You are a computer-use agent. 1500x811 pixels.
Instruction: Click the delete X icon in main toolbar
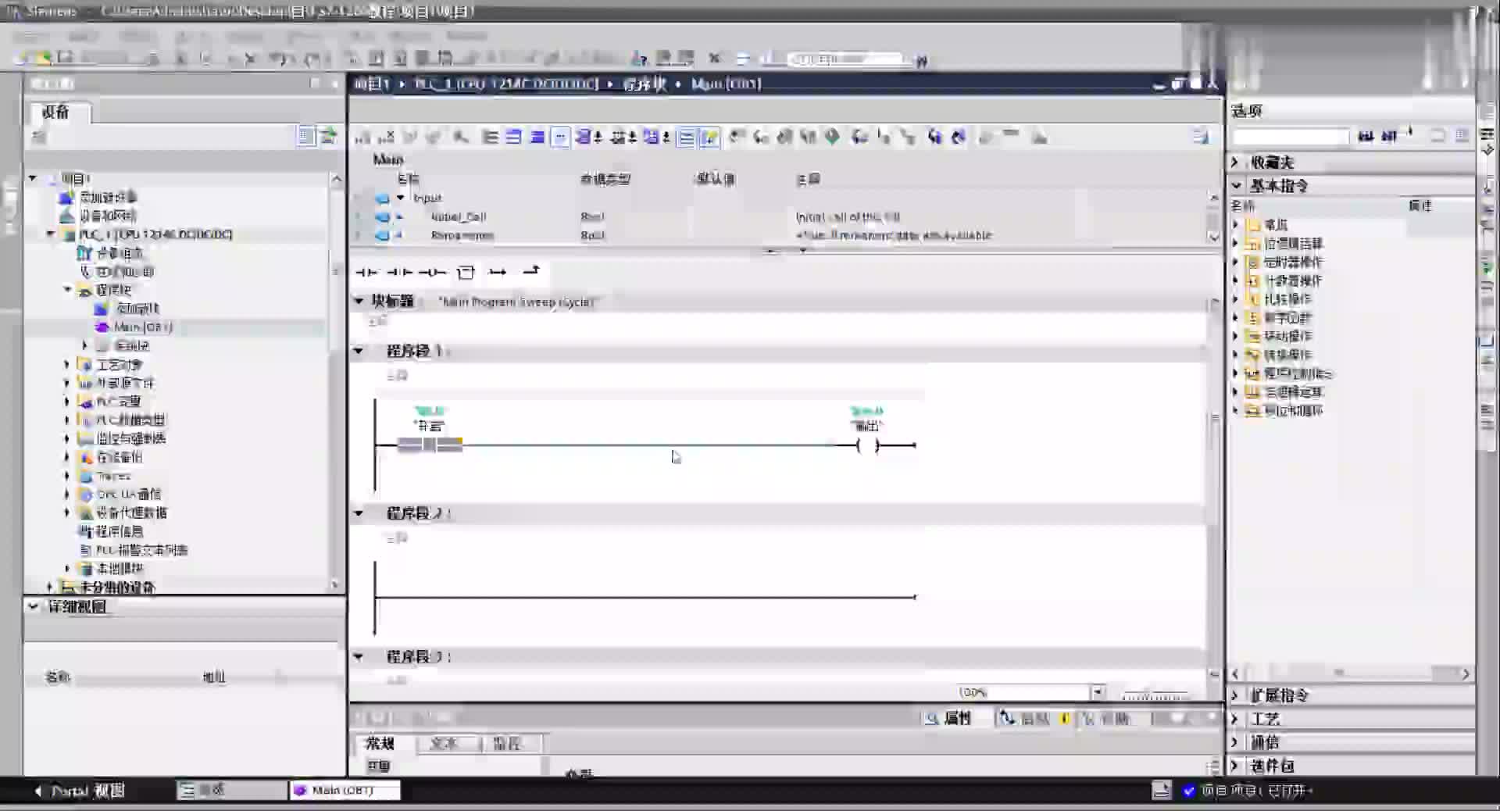[x=249, y=59]
